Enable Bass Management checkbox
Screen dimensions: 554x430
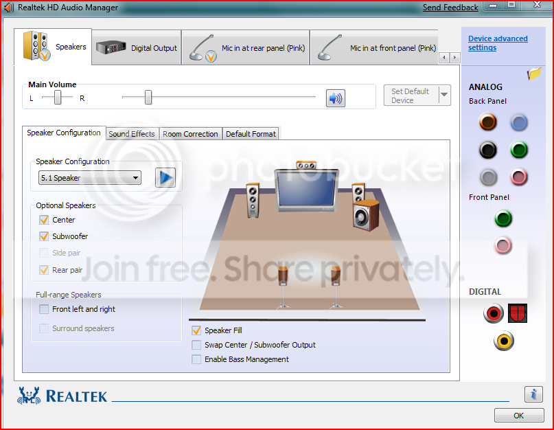(196, 359)
